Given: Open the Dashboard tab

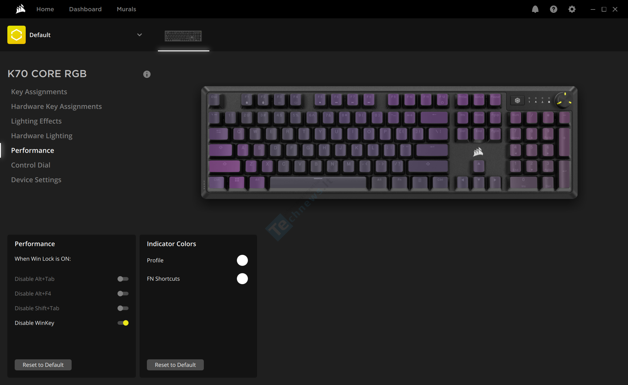Looking at the screenshot, I should pyautogui.click(x=85, y=9).
